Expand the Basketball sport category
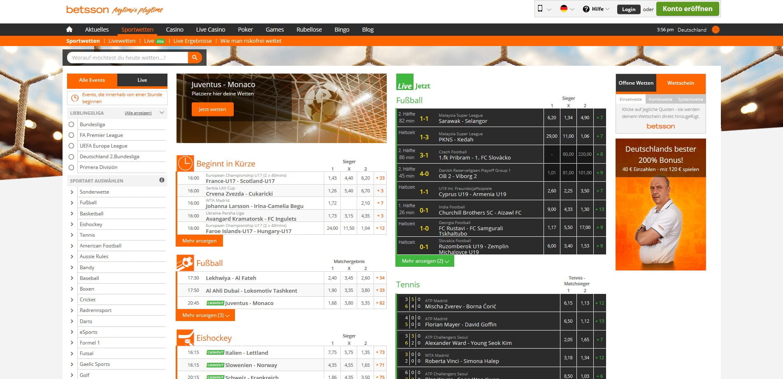 72,213
